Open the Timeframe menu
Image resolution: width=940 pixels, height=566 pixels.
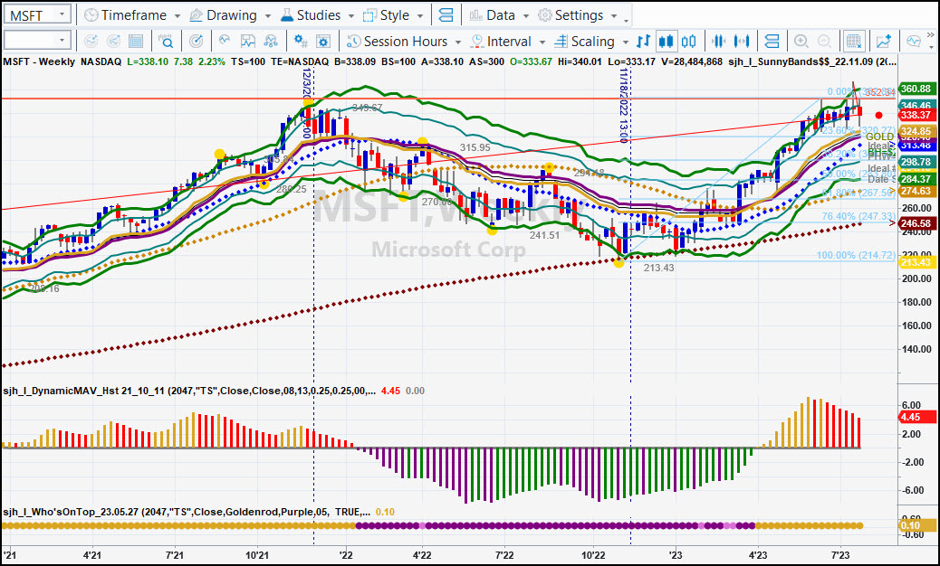[132, 15]
